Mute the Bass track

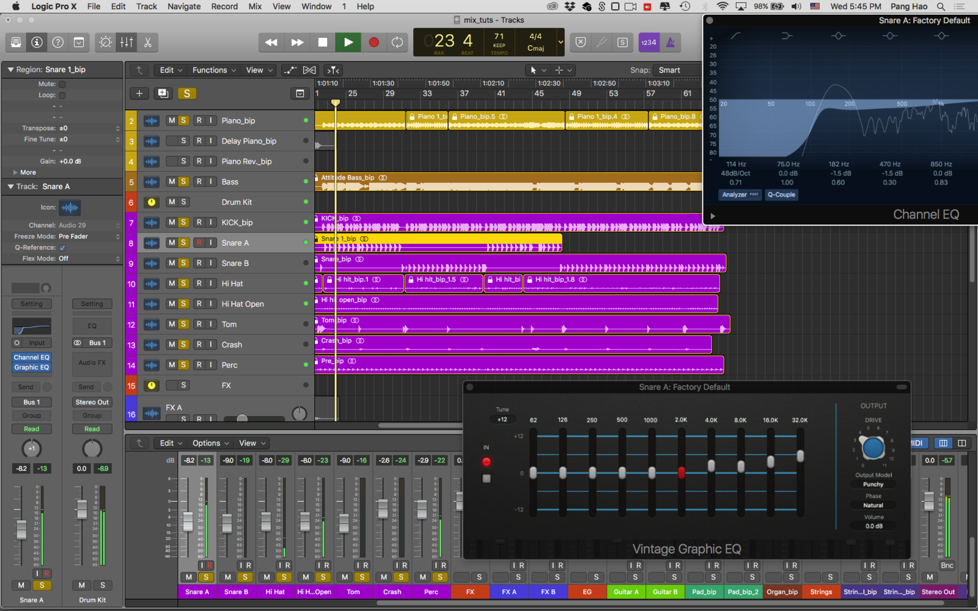pos(172,181)
